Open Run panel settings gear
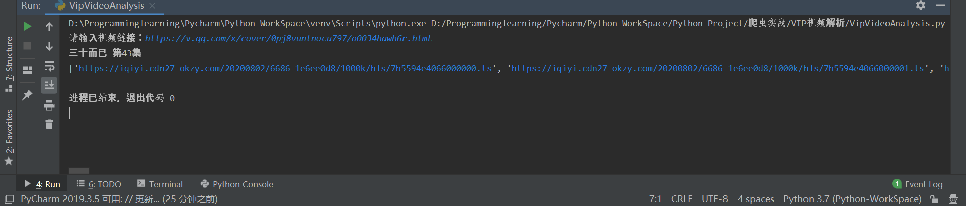Screen dimensions: 966x206 click(x=921, y=5)
